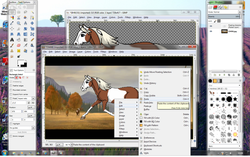Select the Clone stamp tool
This screenshot has width=250, height=157.
(x=12, y=51)
